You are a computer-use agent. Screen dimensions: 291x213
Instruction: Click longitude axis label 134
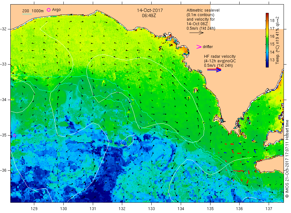[x=181, y=208]
